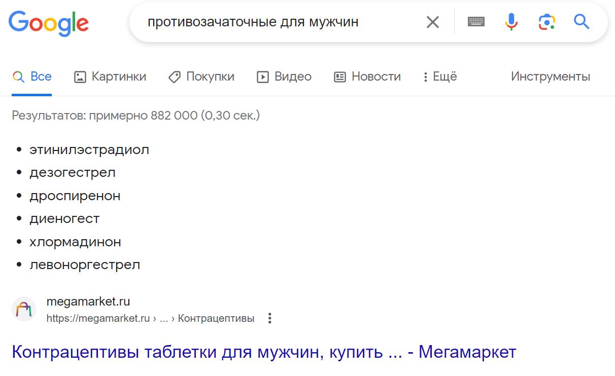Click the Google logo

[49, 22]
